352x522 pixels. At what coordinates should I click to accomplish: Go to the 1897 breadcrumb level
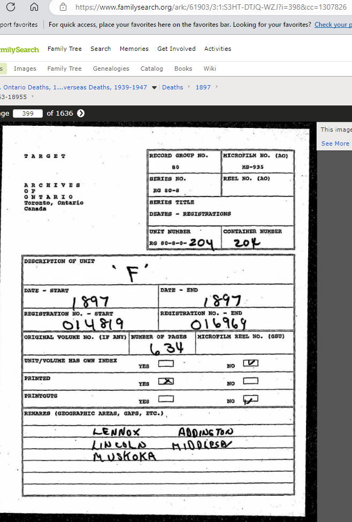click(203, 87)
